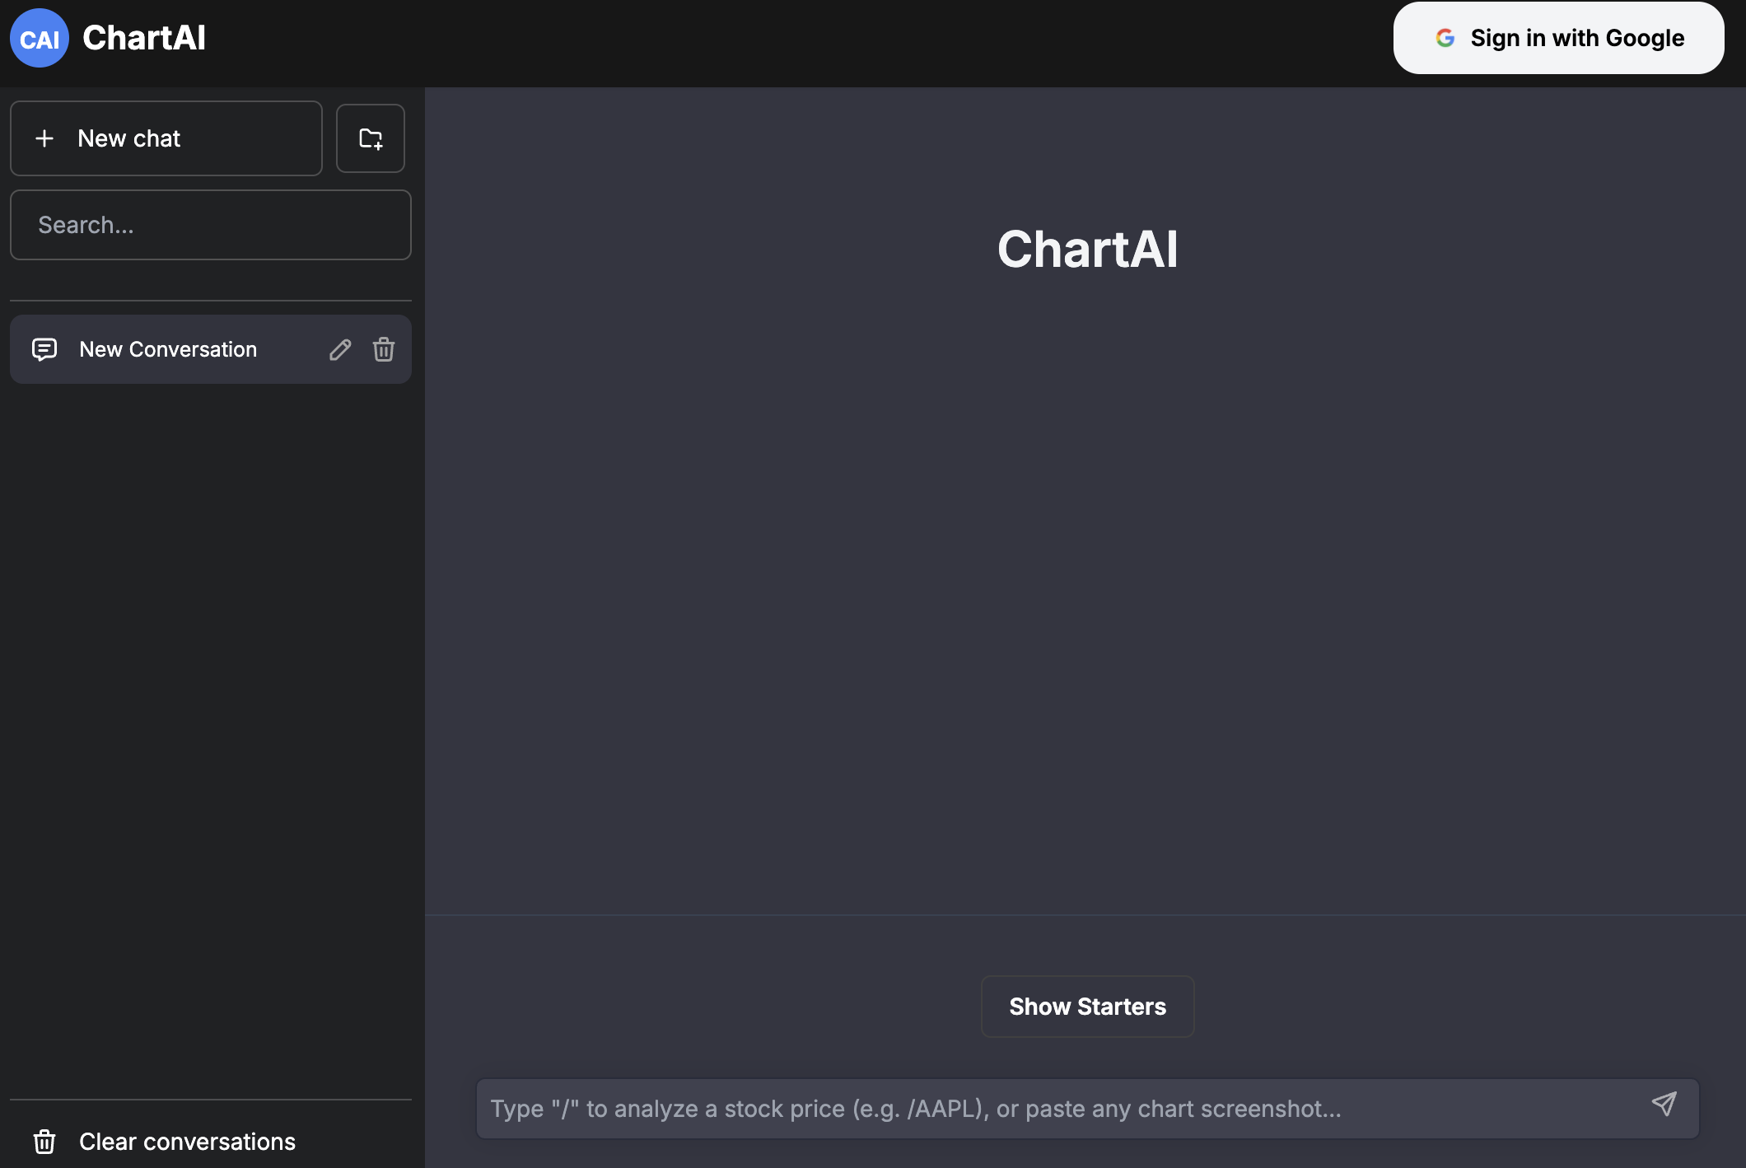Click the Google G icon in sign-in pill
The width and height of the screenshot is (1746, 1168).
tap(1445, 37)
